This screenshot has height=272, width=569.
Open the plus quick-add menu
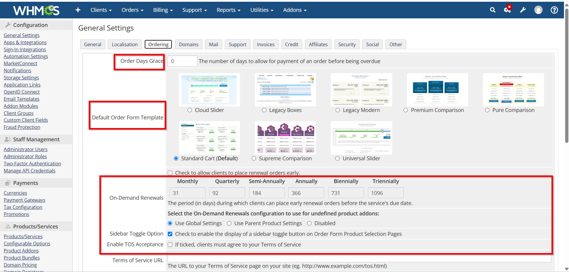pos(78,10)
